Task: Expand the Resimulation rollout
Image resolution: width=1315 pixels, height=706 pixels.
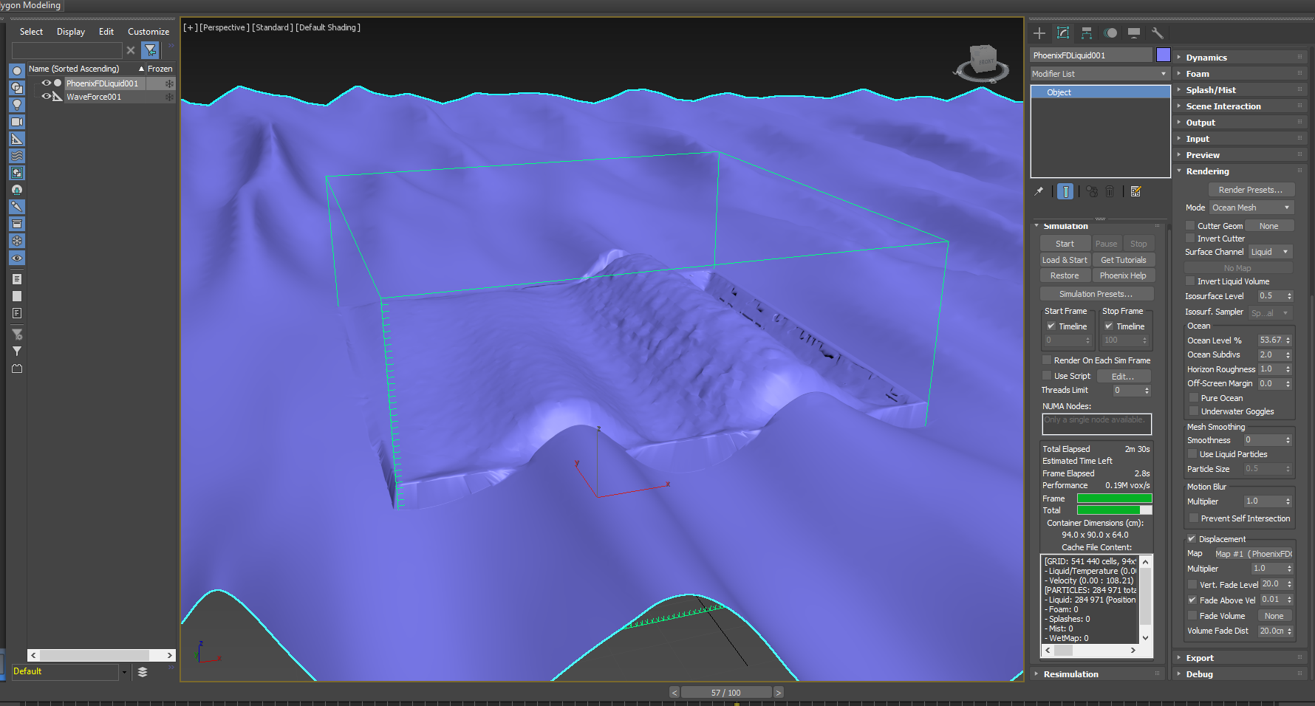Action: point(1098,674)
